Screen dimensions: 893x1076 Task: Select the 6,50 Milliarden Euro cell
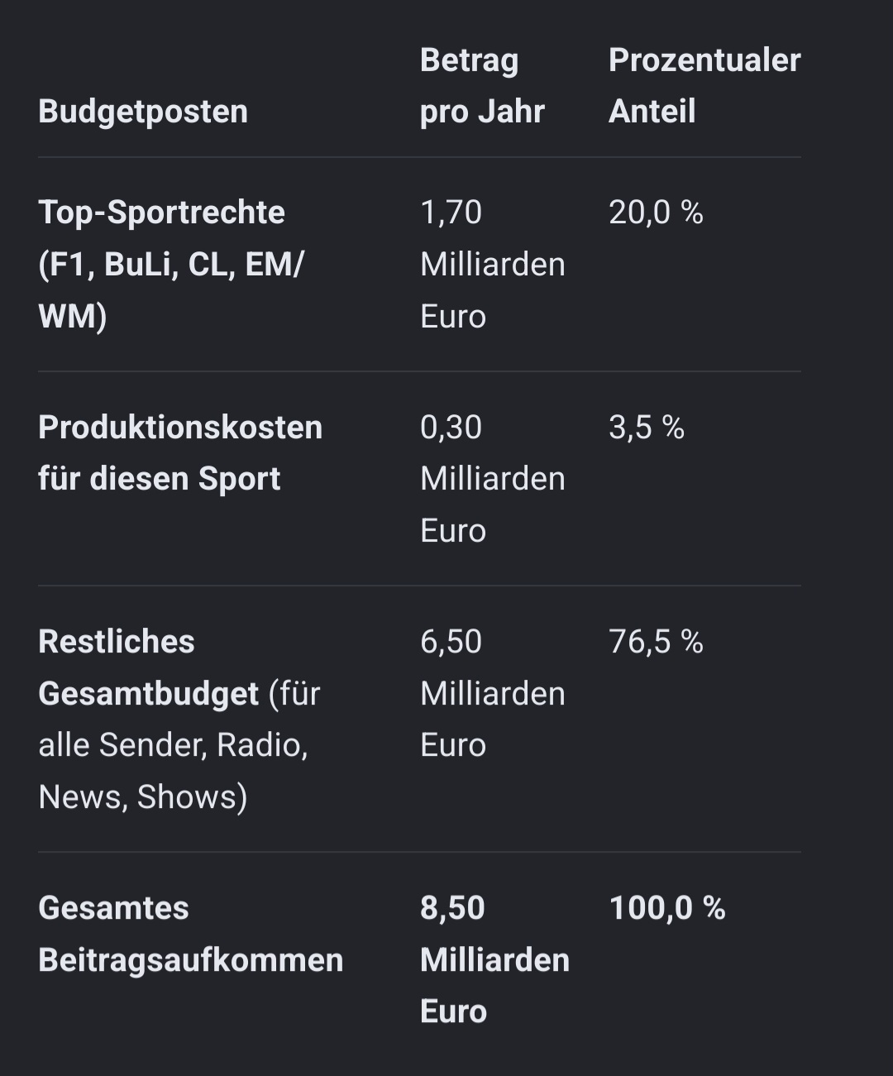point(493,693)
